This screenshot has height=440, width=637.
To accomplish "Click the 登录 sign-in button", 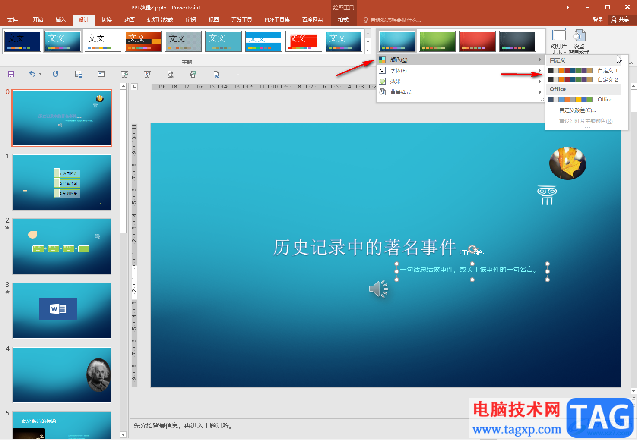I will coord(598,19).
